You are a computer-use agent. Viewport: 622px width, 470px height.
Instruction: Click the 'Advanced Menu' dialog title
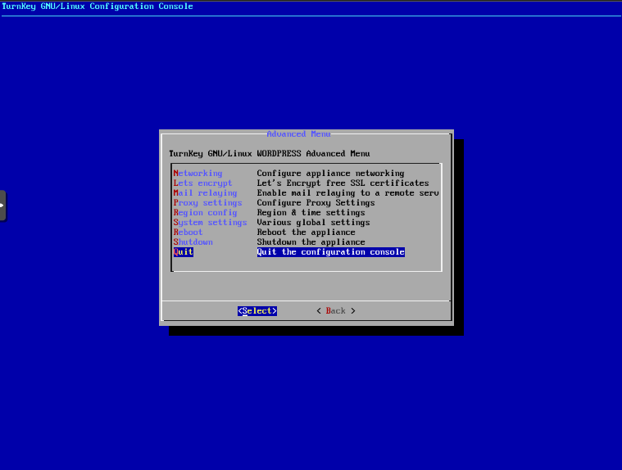click(x=298, y=134)
